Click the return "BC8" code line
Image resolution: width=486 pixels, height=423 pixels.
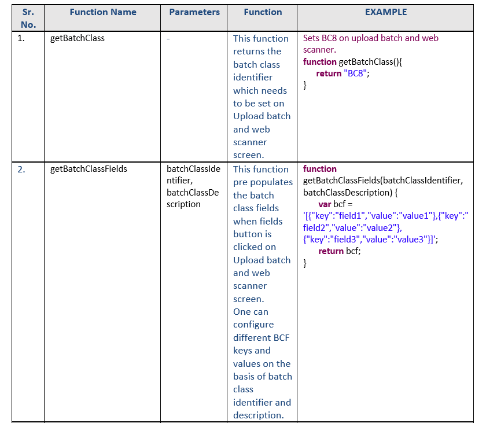coord(343,73)
